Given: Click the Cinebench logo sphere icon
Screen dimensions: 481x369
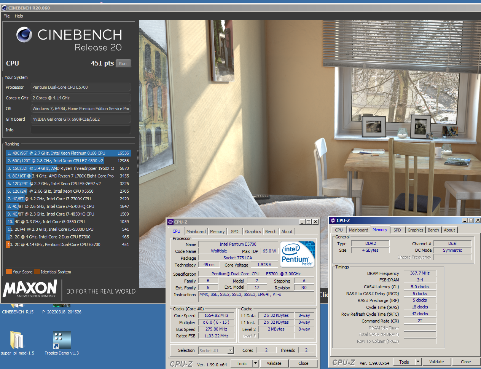Looking at the screenshot, I should [24, 35].
